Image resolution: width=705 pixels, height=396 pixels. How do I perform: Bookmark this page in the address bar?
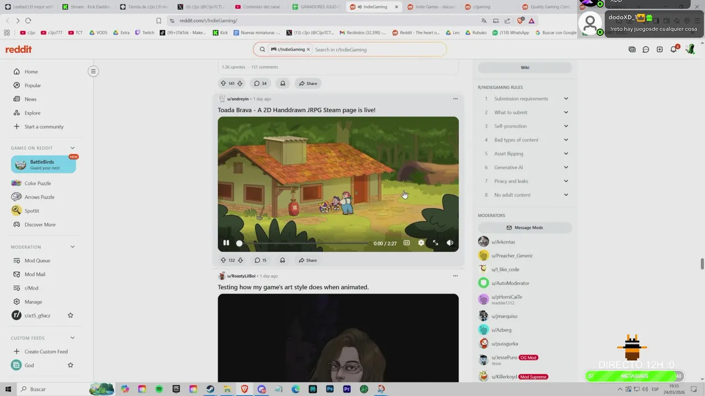(159, 20)
